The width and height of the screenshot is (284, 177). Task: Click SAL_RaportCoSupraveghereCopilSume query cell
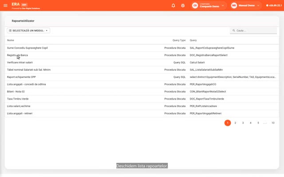click(x=212, y=48)
